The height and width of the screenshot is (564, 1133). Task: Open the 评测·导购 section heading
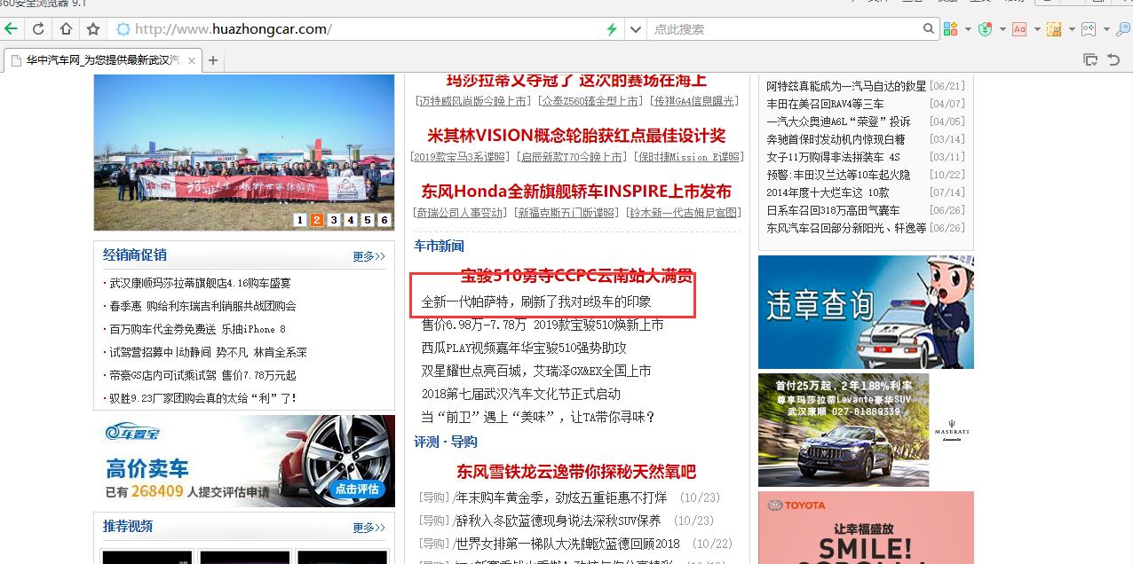click(446, 442)
